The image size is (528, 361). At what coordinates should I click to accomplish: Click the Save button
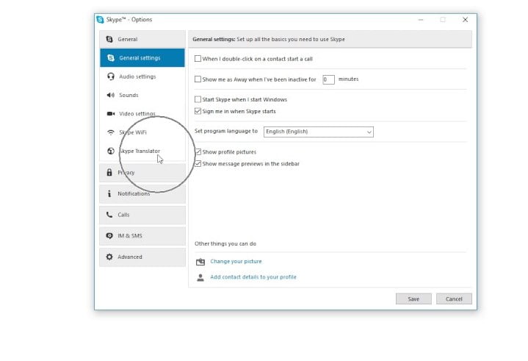tap(413, 299)
